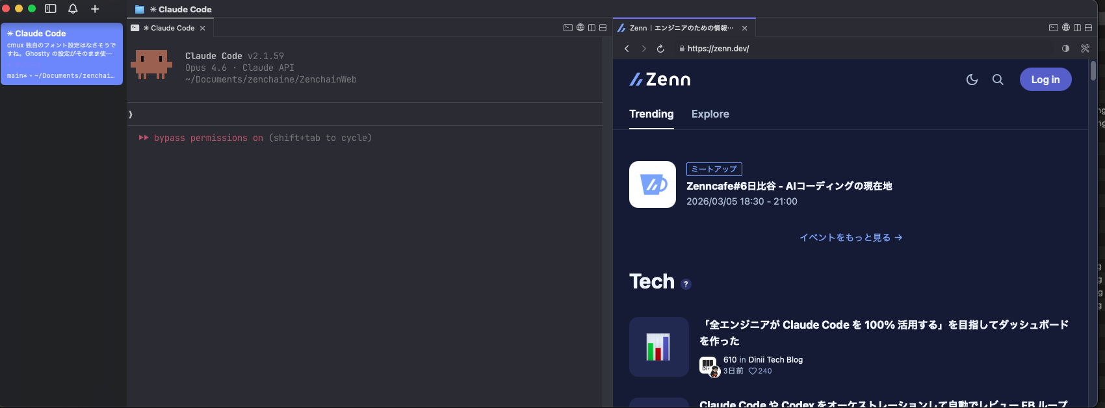Viewport: 1105px width, 408px height.
Task: Click the https://zenn.dev/ address field
Action: (x=864, y=49)
